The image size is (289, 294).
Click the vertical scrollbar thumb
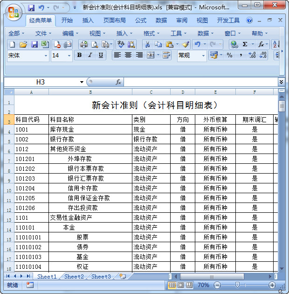(282, 106)
